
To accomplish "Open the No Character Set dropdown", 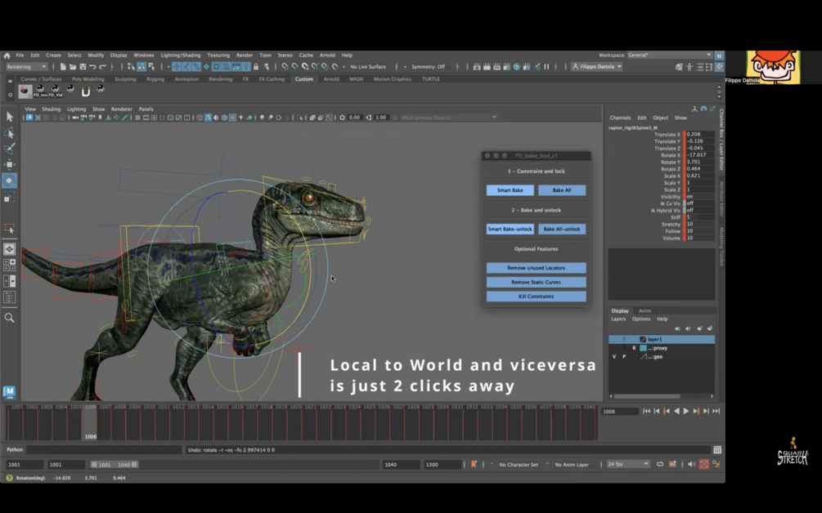I will point(519,464).
